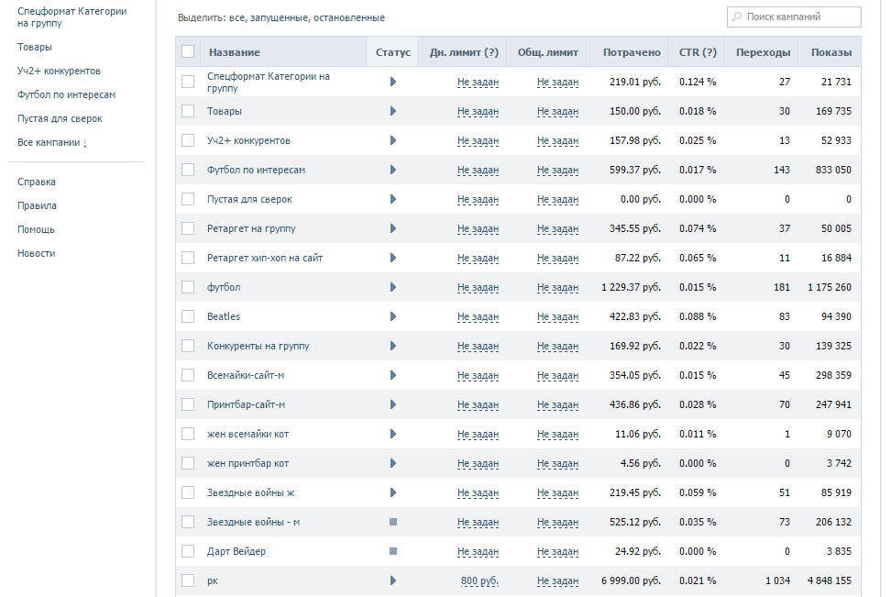891x597 pixels.
Task: Open Справка in the left menu
Action: 37,182
